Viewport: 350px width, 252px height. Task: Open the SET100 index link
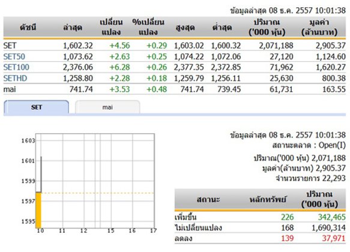click(x=16, y=67)
